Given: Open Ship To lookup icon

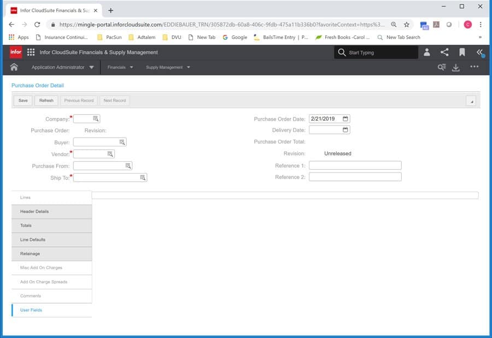Looking at the screenshot, I should 143,177.
